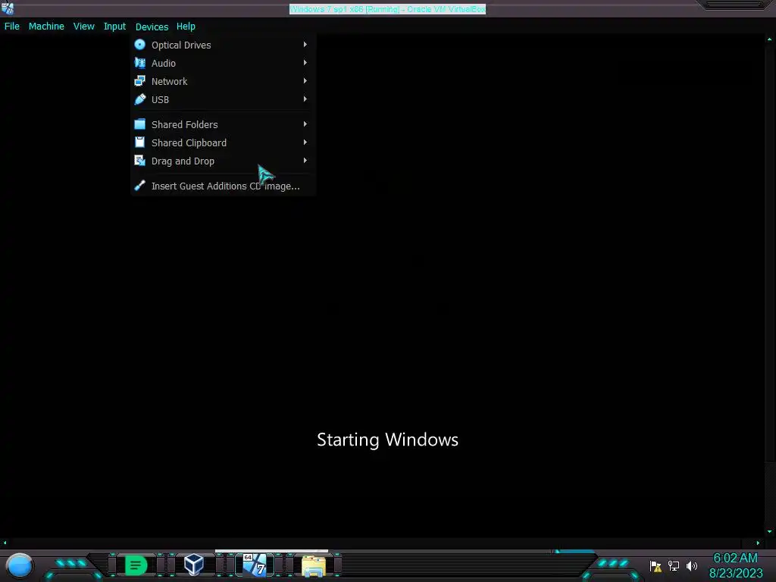The width and height of the screenshot is (776, 582).
Task: Open File Explorer folder taskbar icon
Action: 314,565
